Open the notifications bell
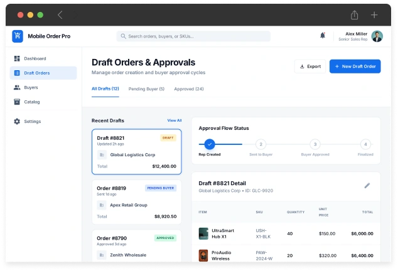 click(x=323, y=36)
